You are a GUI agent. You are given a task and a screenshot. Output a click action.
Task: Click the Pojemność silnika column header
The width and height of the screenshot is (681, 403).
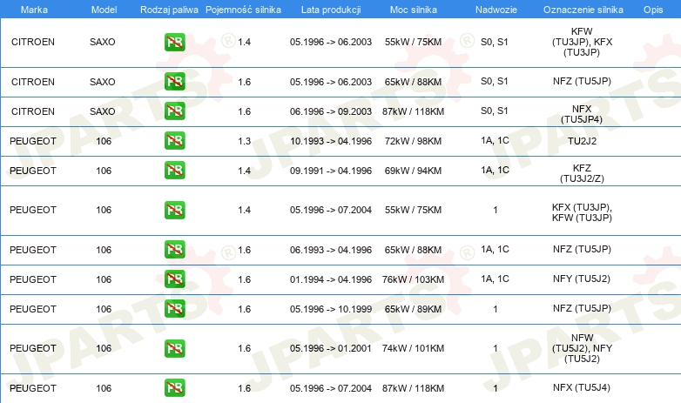(x=243, y=10)
